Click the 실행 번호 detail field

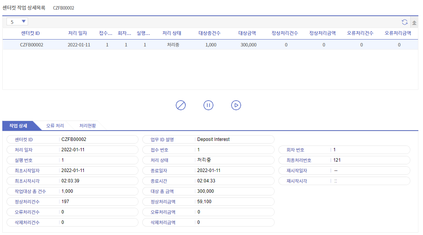click(x=72, y=161)
